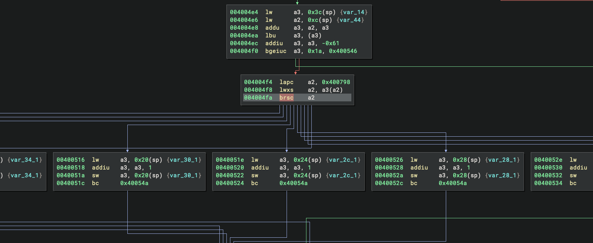Select address 004004e4 in the top block

[244, 12]
